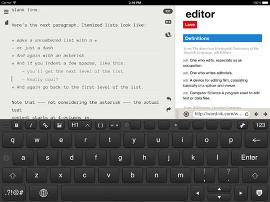Tap the 'Computer Science A program' definition
270x202 pixels.
coord(221,96)
